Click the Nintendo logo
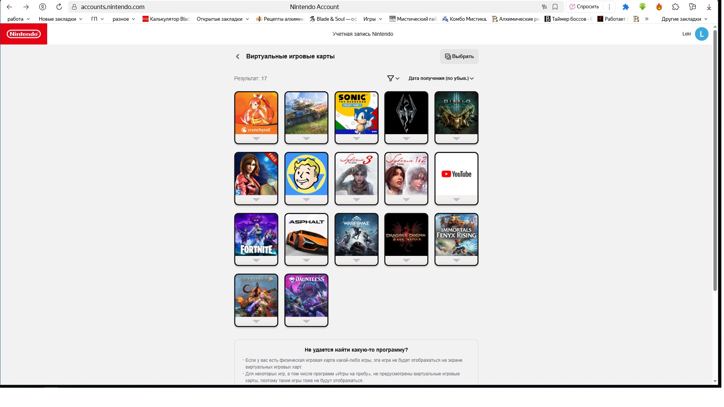Viewport: 724px width, 407px height. point(24,34)
